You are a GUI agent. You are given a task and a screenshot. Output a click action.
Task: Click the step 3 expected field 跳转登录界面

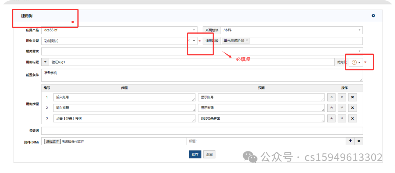coord(261,118)
